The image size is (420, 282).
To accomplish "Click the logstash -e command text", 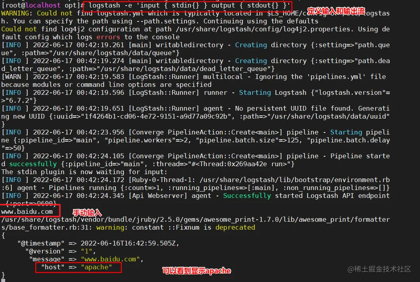I will (189, 5).
